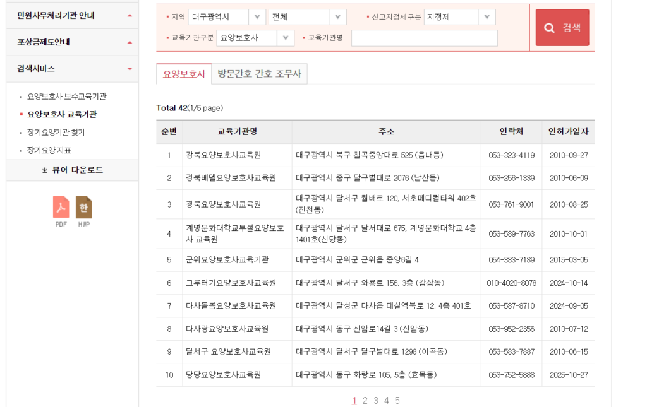Go to page 2 of results
647x407 pixels.
click(x=365, y=400)
